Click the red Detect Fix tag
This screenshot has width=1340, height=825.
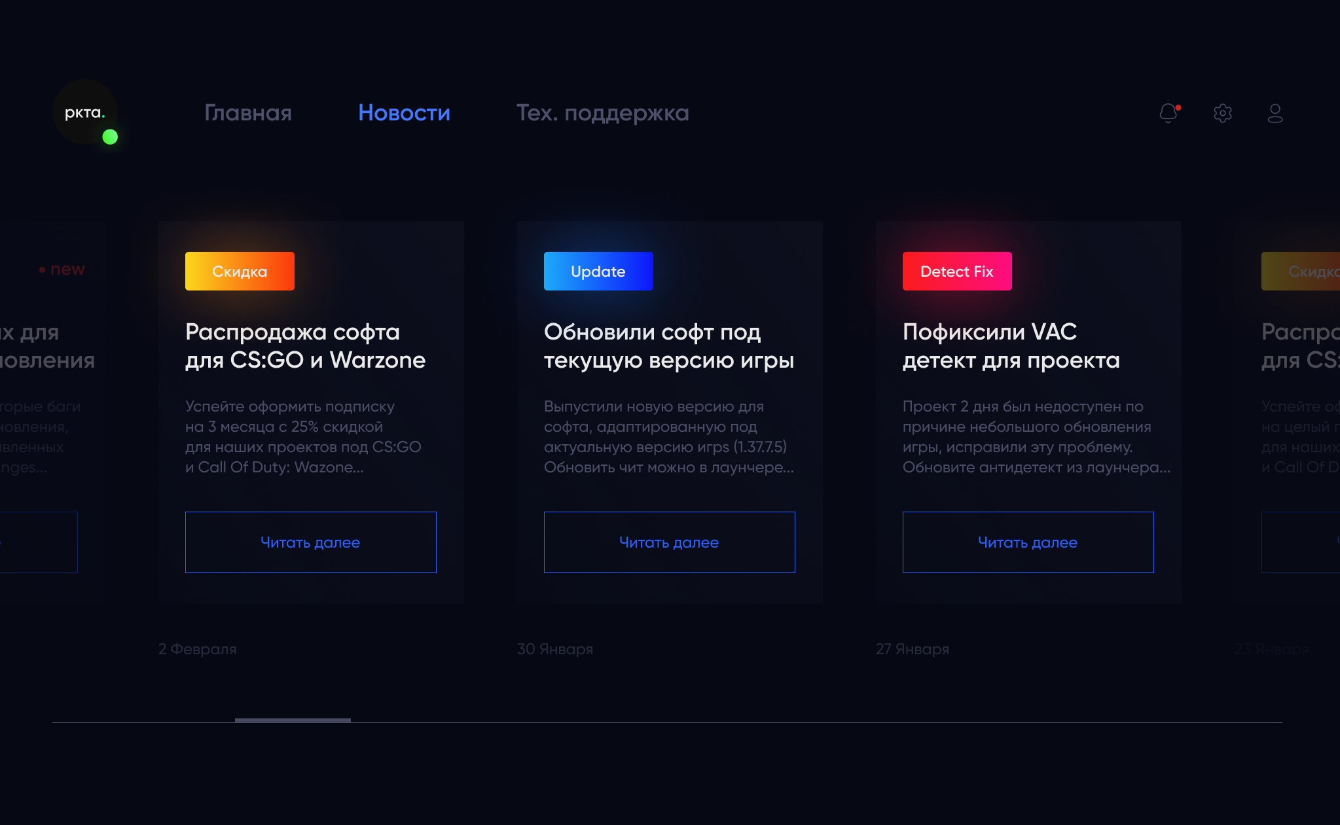(957, 271)
